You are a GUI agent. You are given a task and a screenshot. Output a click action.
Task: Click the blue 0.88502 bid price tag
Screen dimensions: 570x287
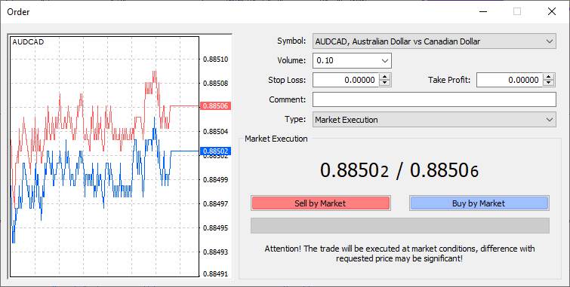[x=215, y=151]
